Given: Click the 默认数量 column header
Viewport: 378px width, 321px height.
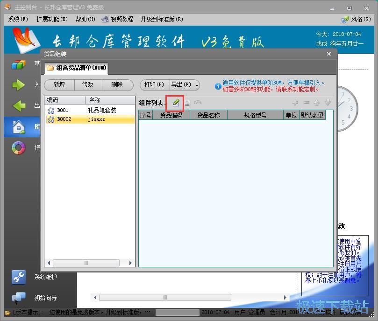Looking at the screenshot, I should tap(313, 115).
